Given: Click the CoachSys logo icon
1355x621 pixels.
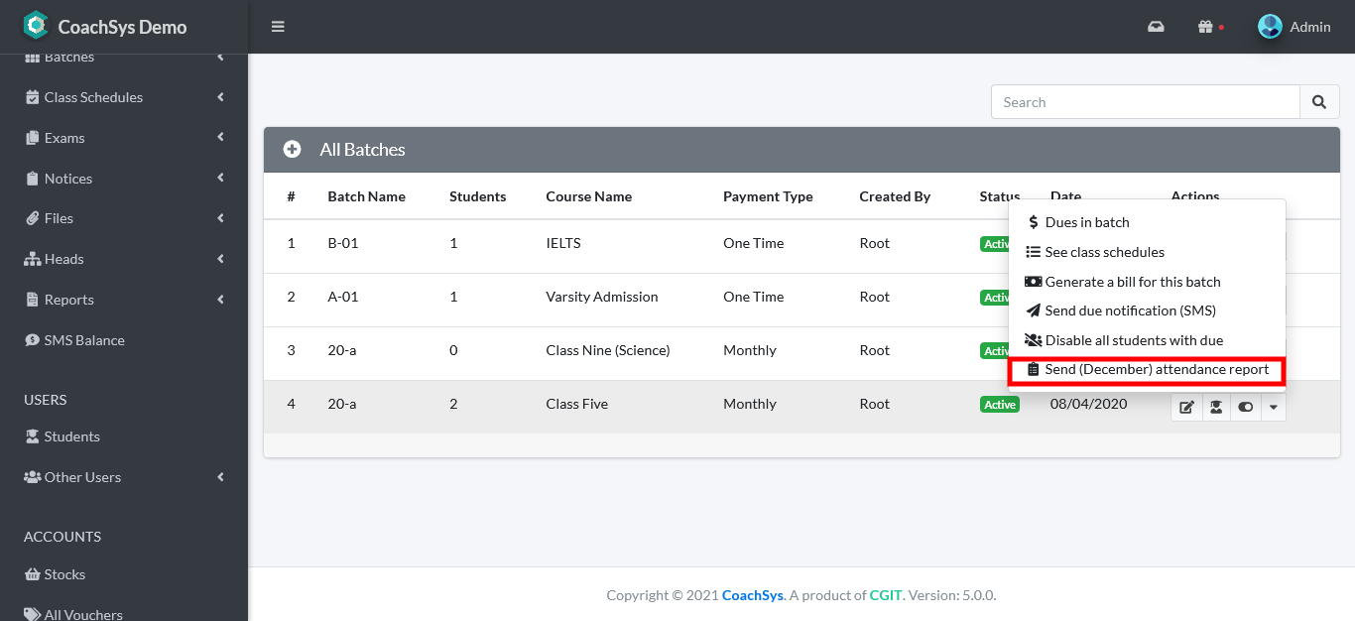Looking at the screenshot, I should click(36, 26).
